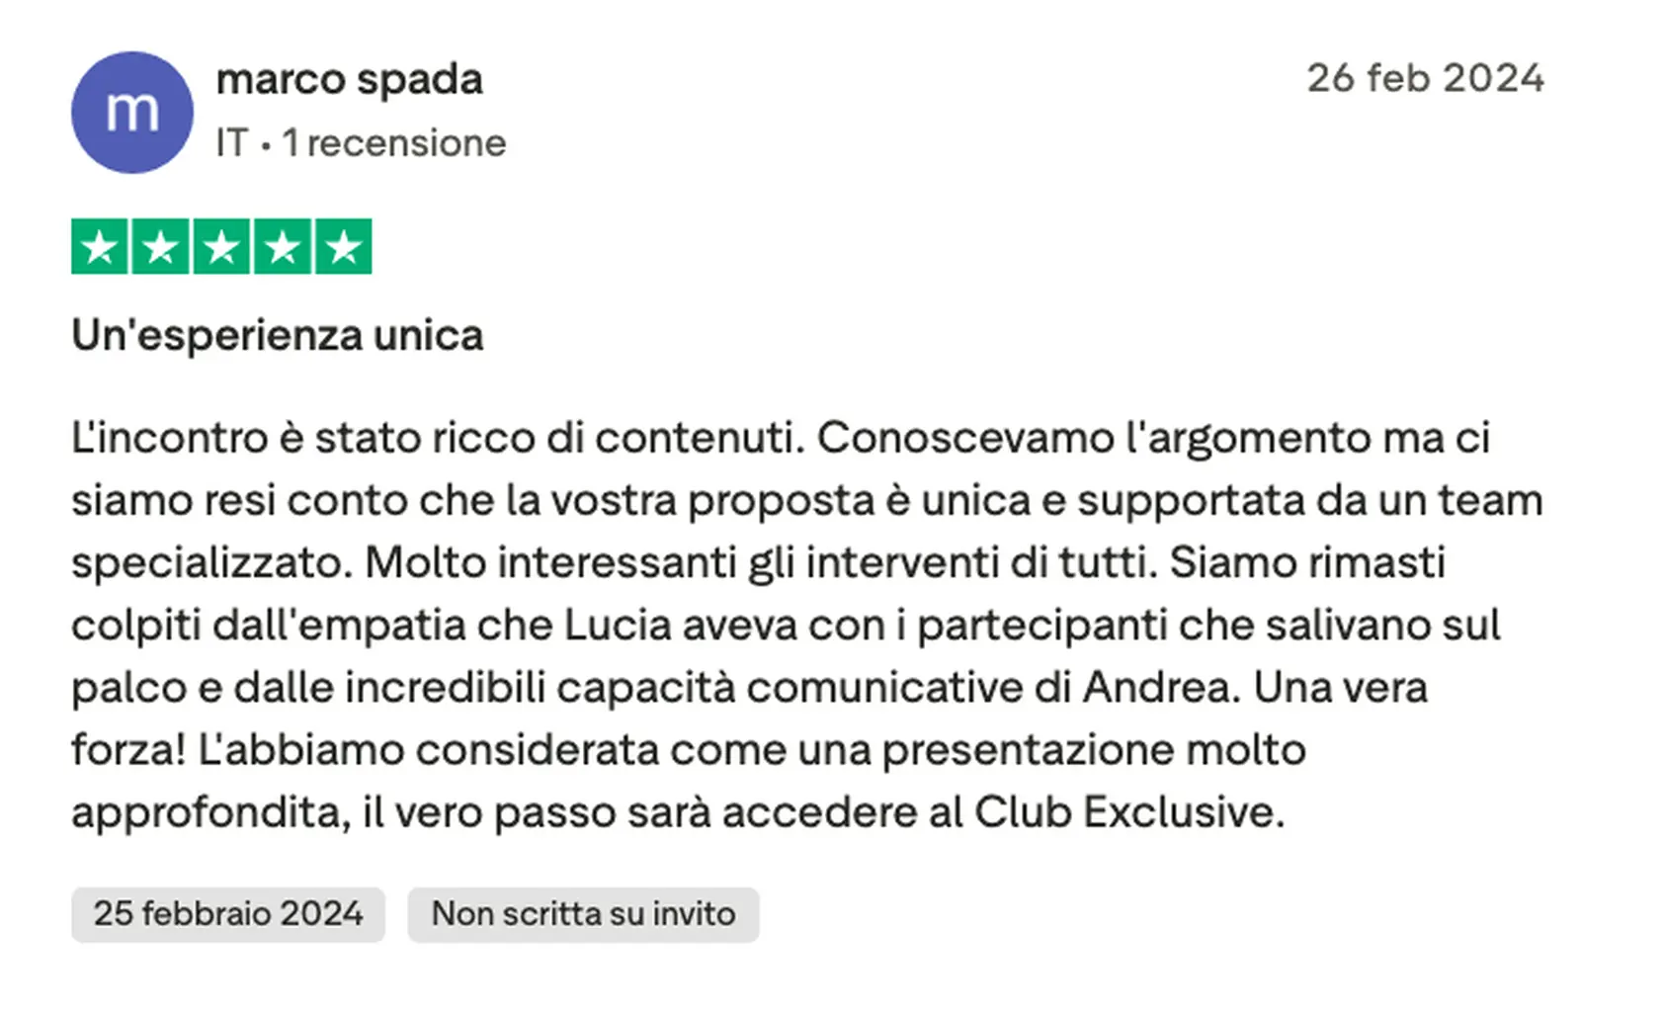Click the name "Andrea" in the review
Viewport: 1664px width, 1012px height.
(1160, 687)
